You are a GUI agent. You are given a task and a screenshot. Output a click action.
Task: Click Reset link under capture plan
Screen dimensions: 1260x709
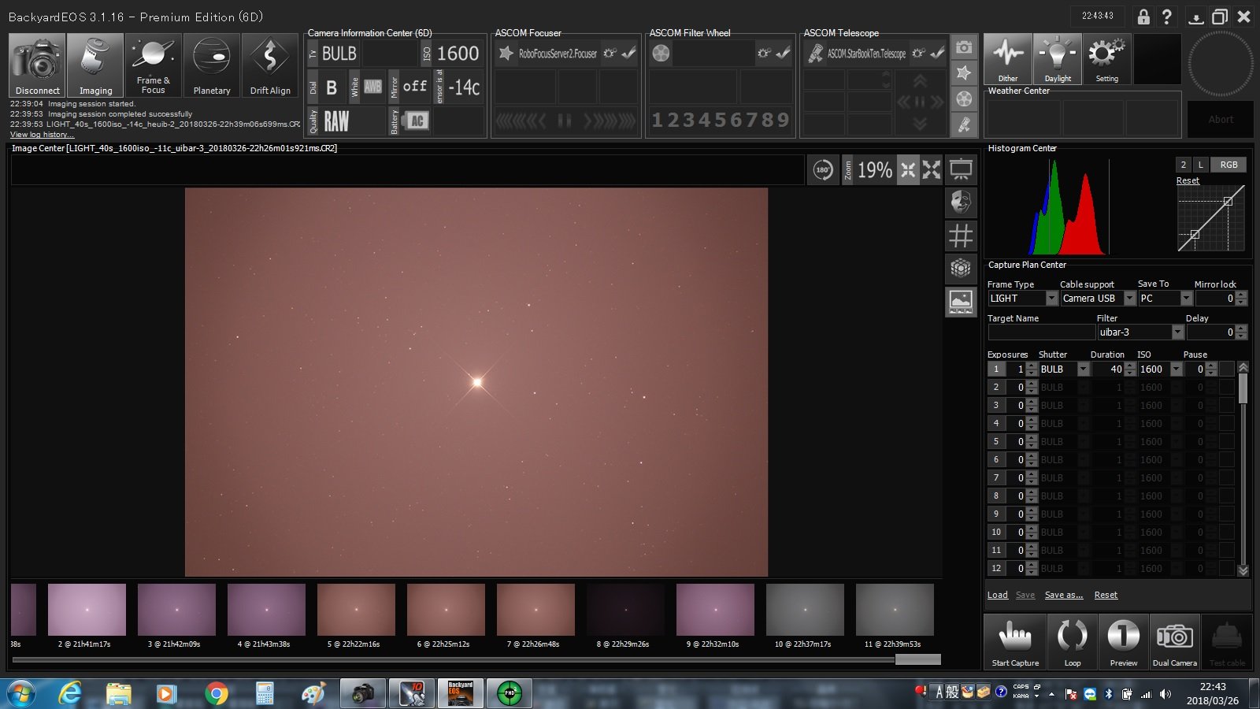click(x=1106, y=595)
